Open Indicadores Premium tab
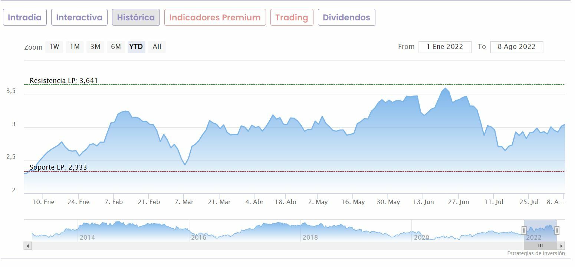This screenshot has height=267, width=575. [x=215, y=17]
